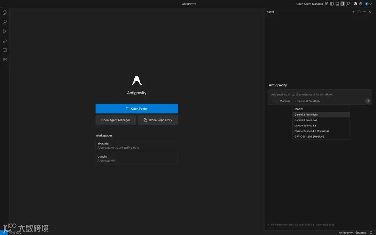Viewport: 376px width, 235px height.
Task: Click the blue account avatar
Action: (x=367, y=4)
